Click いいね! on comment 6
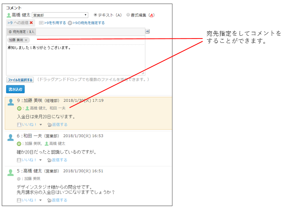 (x=29, y=160)
